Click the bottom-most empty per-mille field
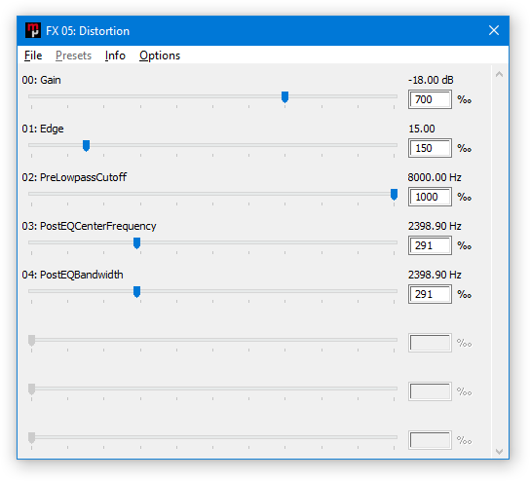The height and width of the screenshot is (481, 530). [x=430, y=440]
